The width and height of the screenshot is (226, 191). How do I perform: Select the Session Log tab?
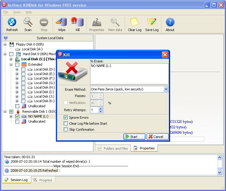click(x=17, y=180)
